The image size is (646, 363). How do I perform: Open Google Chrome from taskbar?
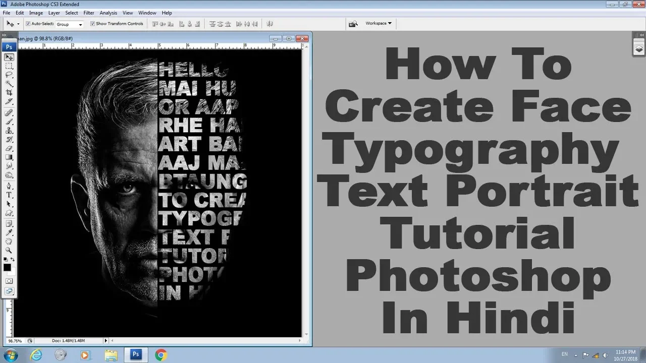[161, 355]
